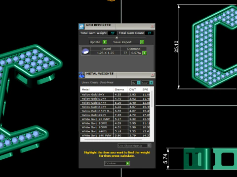Select the White Gold:10KX1 row
The height and width of the screenshot is (177, 237).
click(x=115, y=123)
